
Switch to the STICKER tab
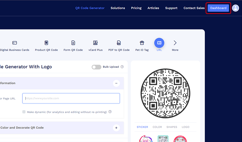point(142,127)
